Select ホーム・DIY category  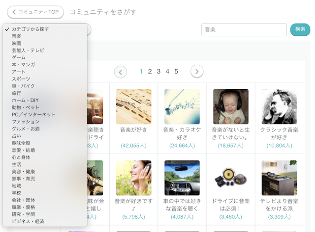[x=45, y=100]
